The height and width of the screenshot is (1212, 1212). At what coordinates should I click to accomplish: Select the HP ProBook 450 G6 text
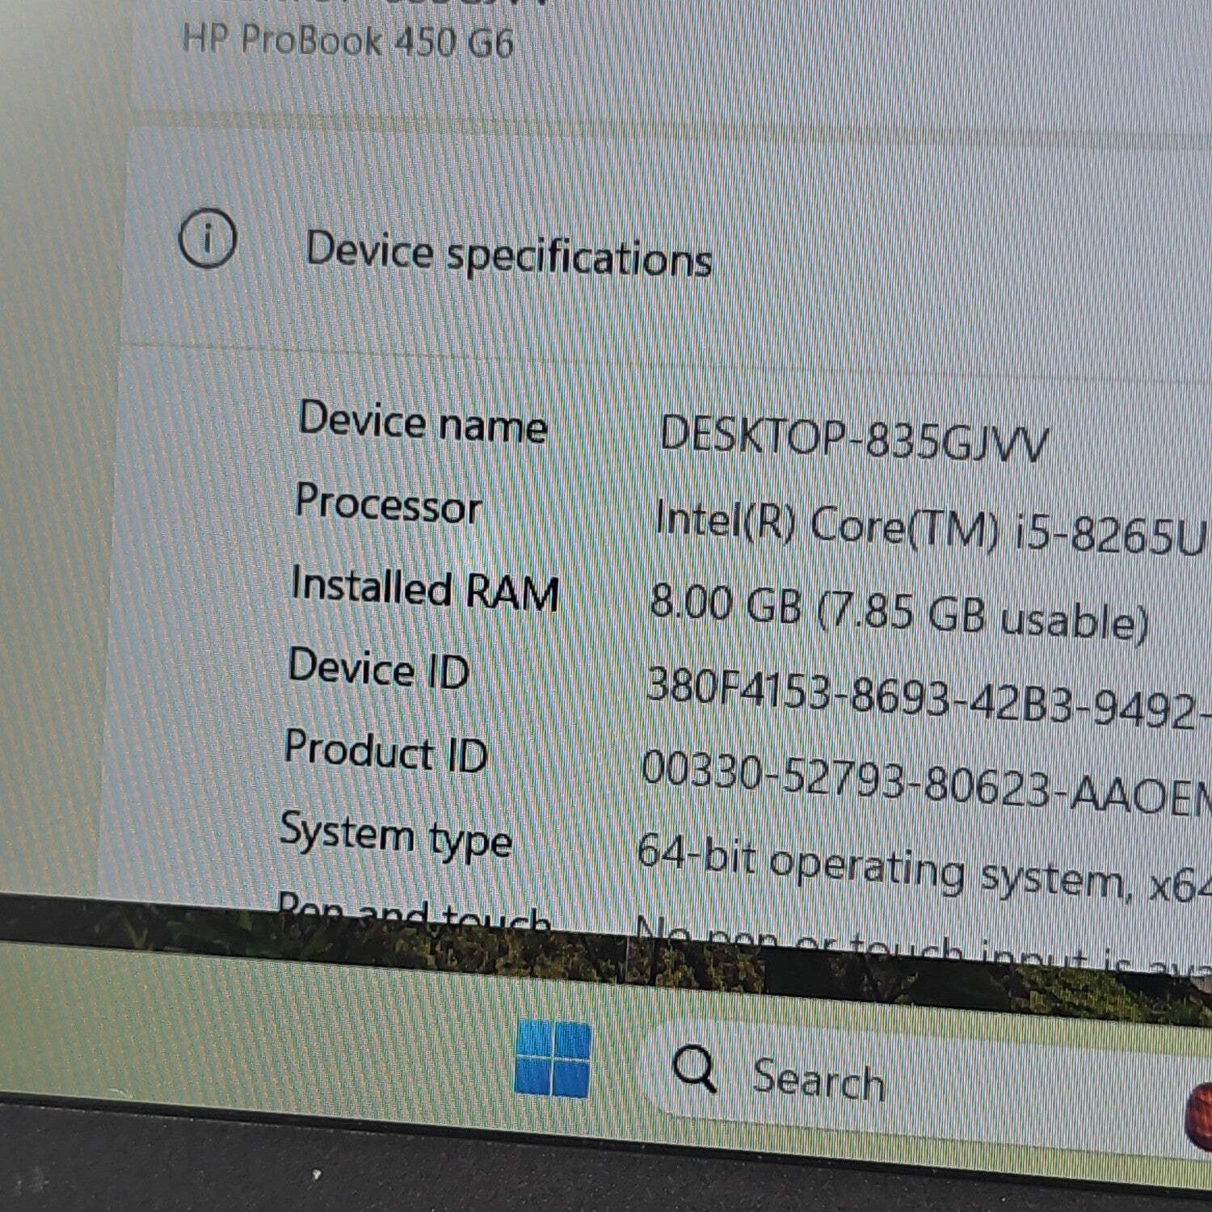click(x=347, y=40)
